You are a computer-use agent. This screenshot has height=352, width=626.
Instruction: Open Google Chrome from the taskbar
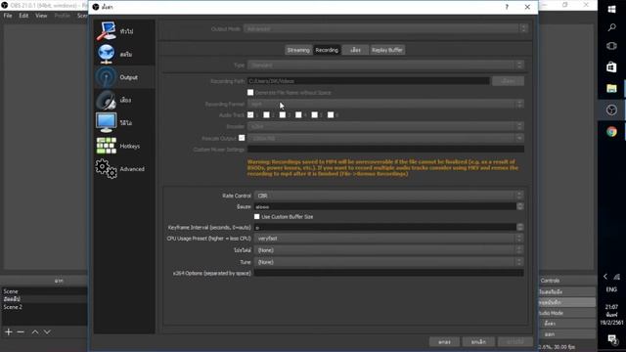(x=611, y=132)
